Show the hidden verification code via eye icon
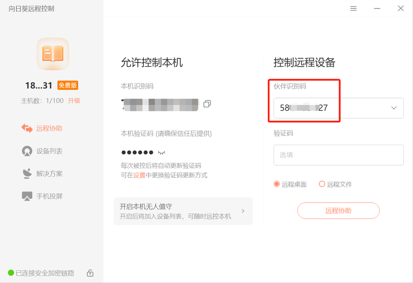 pos(161,152)
